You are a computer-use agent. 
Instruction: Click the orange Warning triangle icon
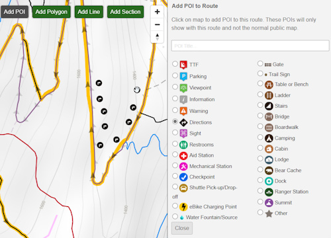183,111
